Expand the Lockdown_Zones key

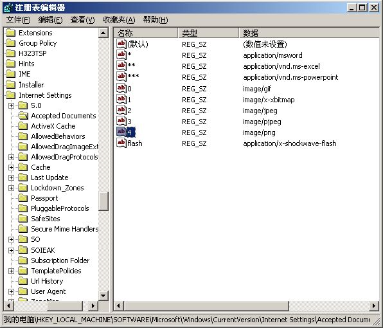point(11,188)
